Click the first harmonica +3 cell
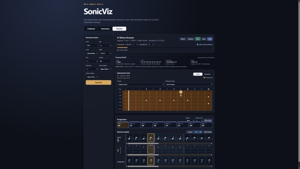The width and height of the screenshot is (300, 169). point(129,161)
